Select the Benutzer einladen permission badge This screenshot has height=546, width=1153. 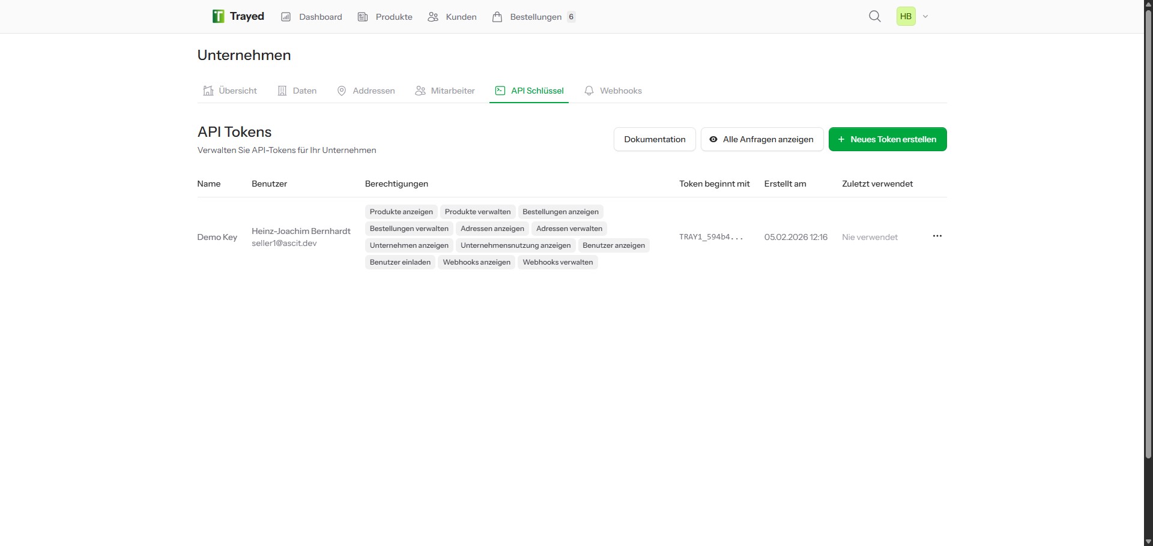(400, 262)
